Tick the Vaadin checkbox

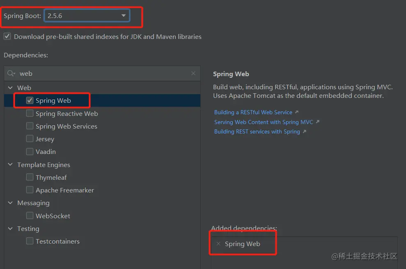(30, 151)
